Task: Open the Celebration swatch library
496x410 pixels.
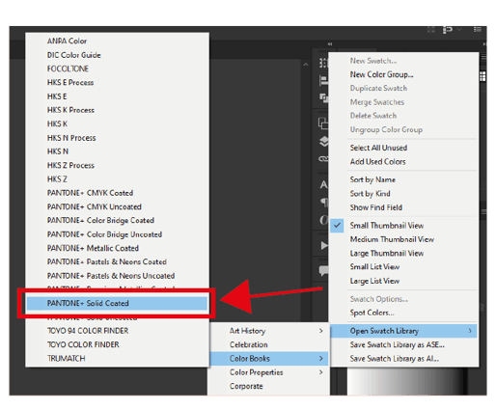Action: 248,344
